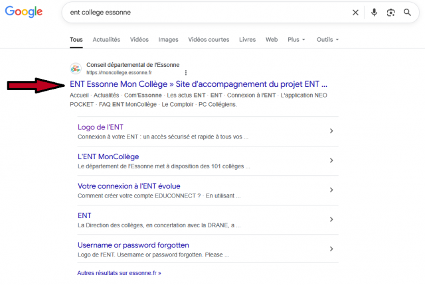Click the magnifying glass search button
Screen dimensions: 425x285
click(407, 13)
